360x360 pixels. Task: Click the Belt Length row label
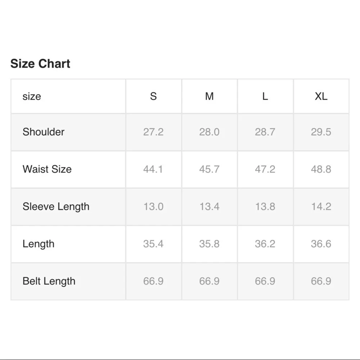pyautogui.click(x=49, y=281)
